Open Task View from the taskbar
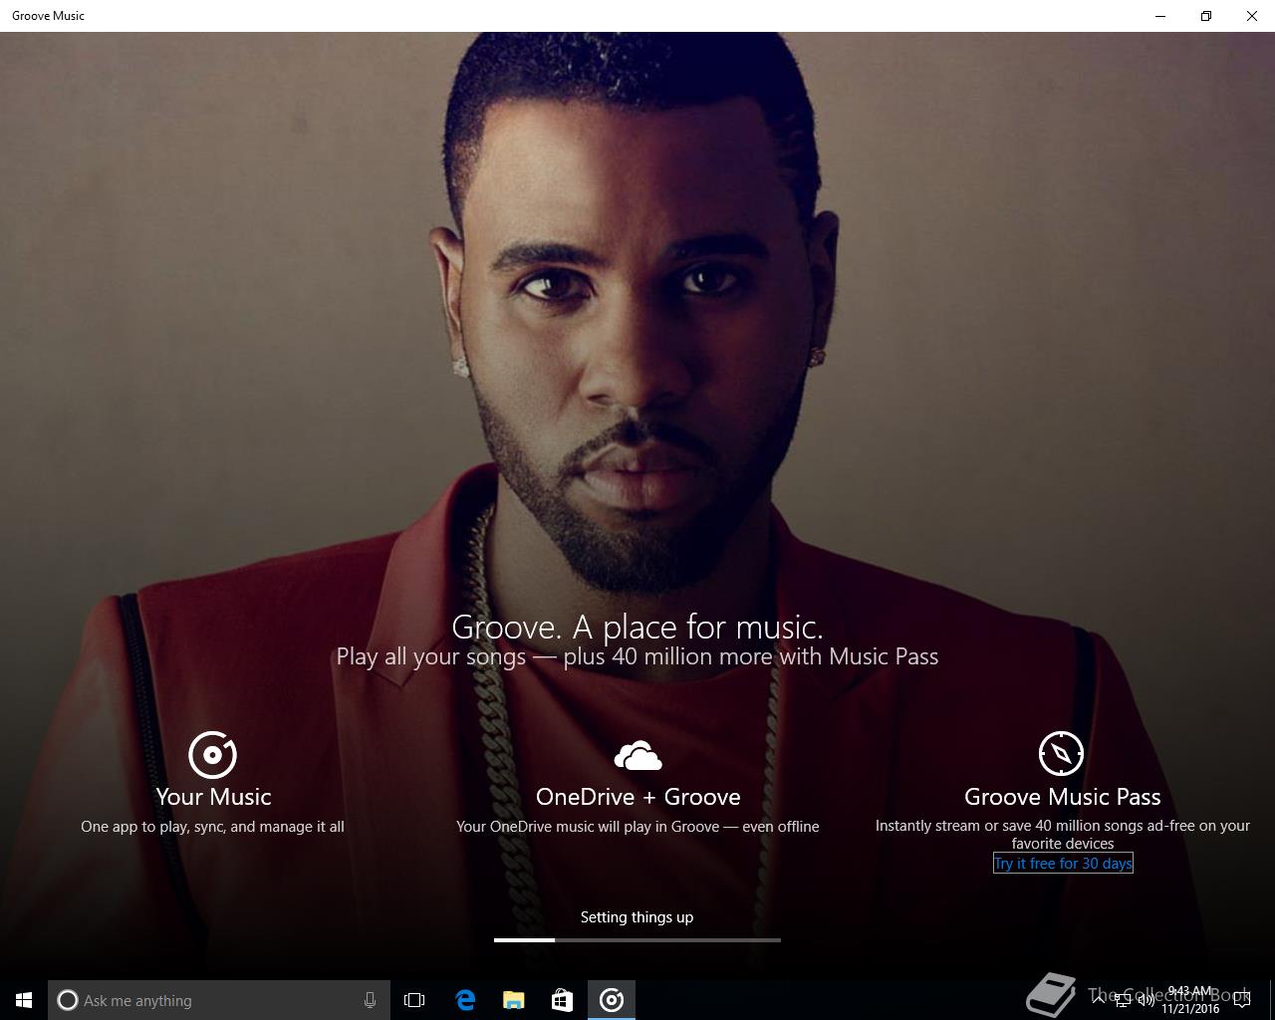This screenshot has height=1020, width=1275. coord(414,1000)
